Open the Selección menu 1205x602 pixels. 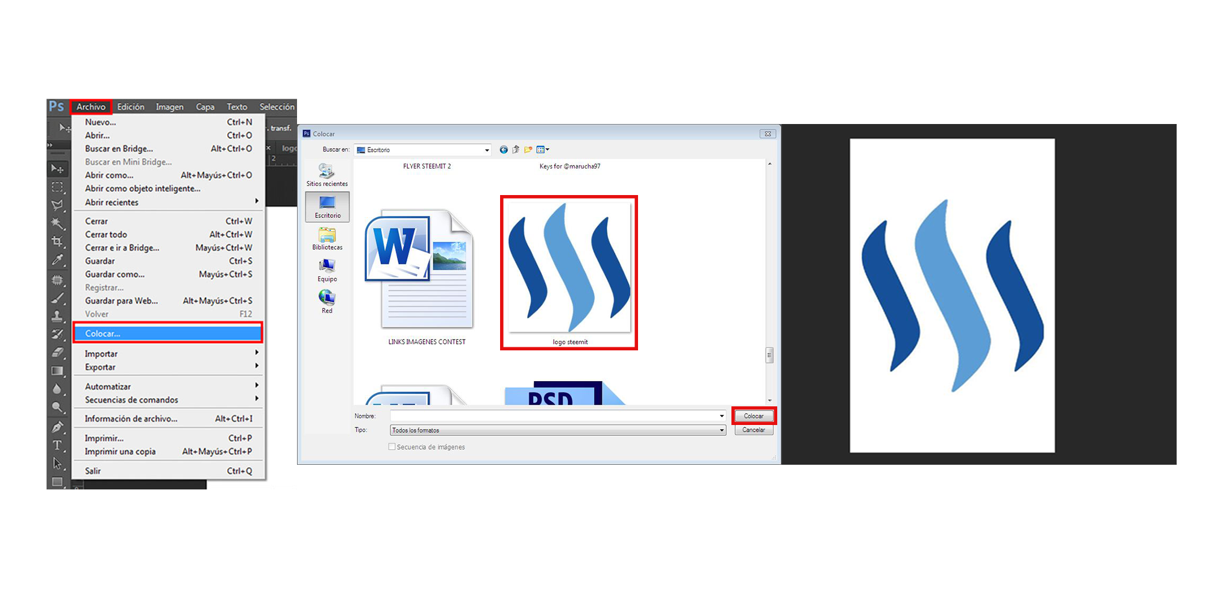click(x=277, y=107)
